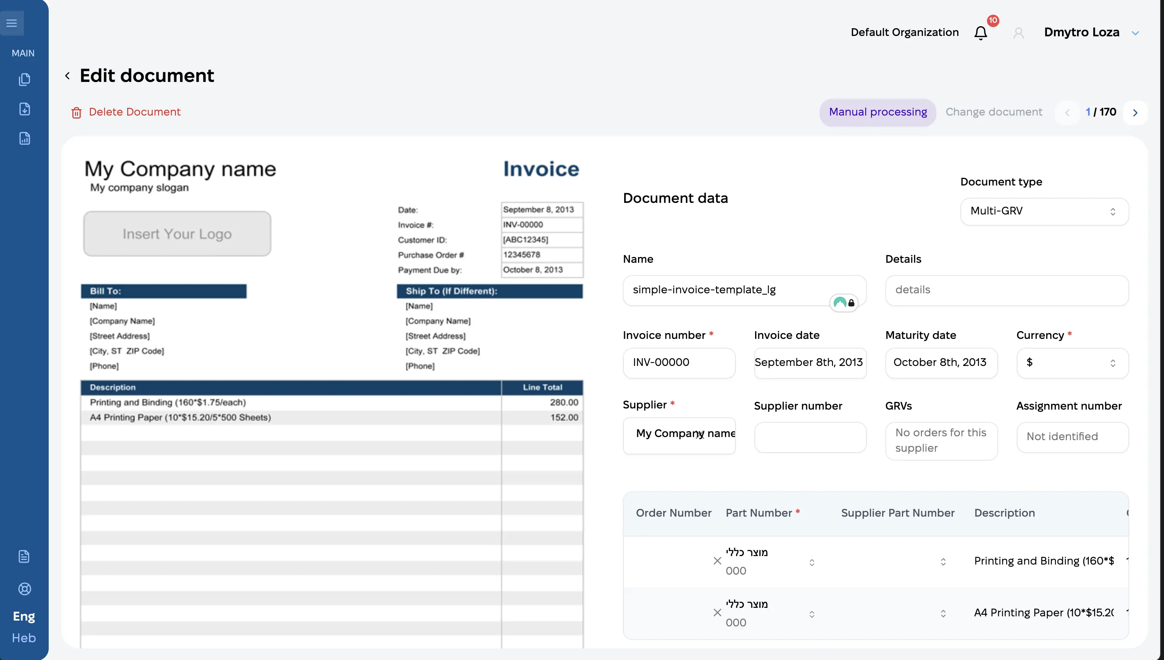
Task: Open the report chart document icon
Action: 24,138
